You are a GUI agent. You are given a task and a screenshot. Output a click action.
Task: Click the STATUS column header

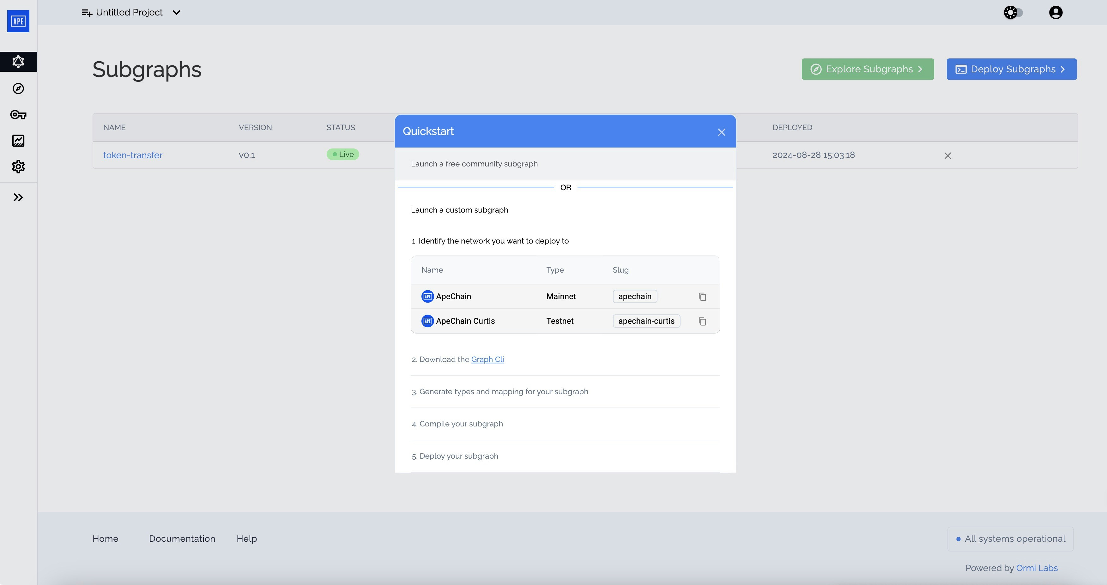pyautogui.click(x=340, y=128)
